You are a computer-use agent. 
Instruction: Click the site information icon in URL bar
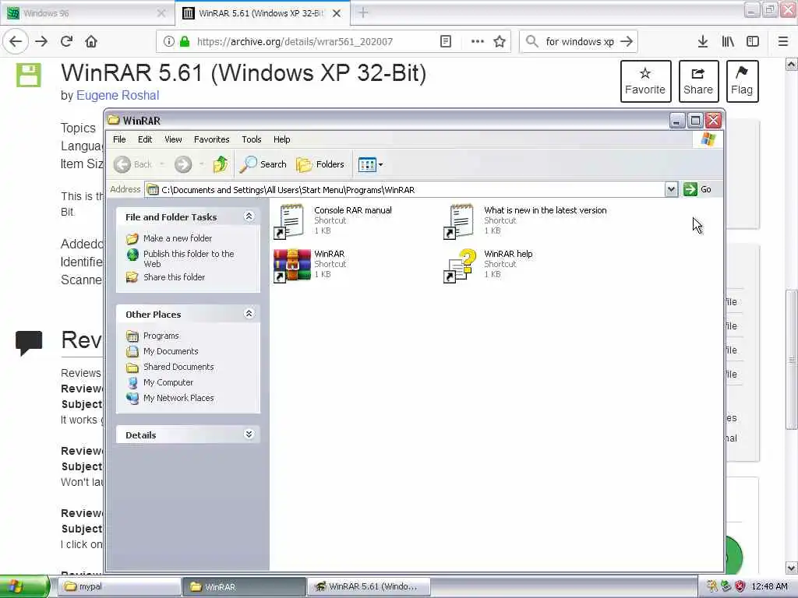click(169, 42)
